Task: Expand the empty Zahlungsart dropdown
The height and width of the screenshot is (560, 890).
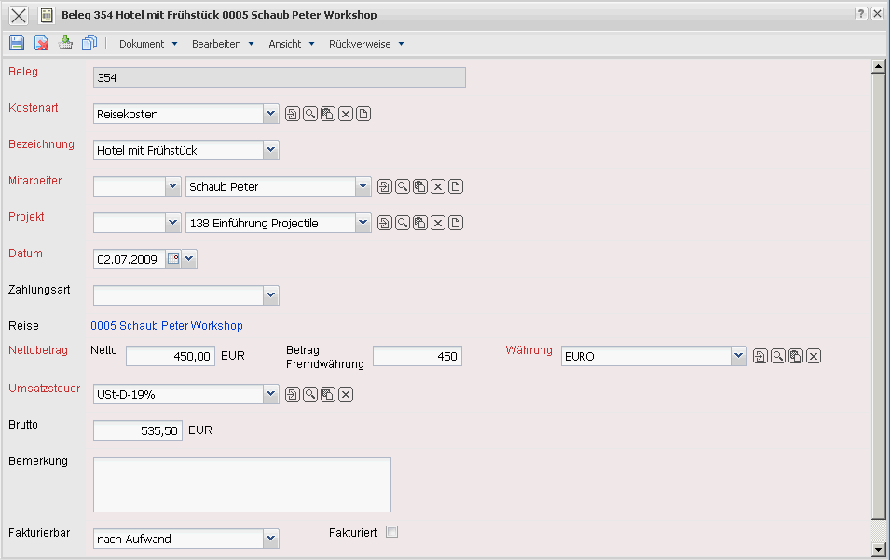Action: [271, 295]
